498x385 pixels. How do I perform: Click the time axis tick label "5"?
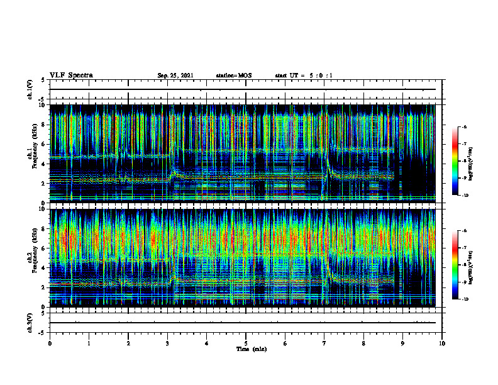click(246, 343)
